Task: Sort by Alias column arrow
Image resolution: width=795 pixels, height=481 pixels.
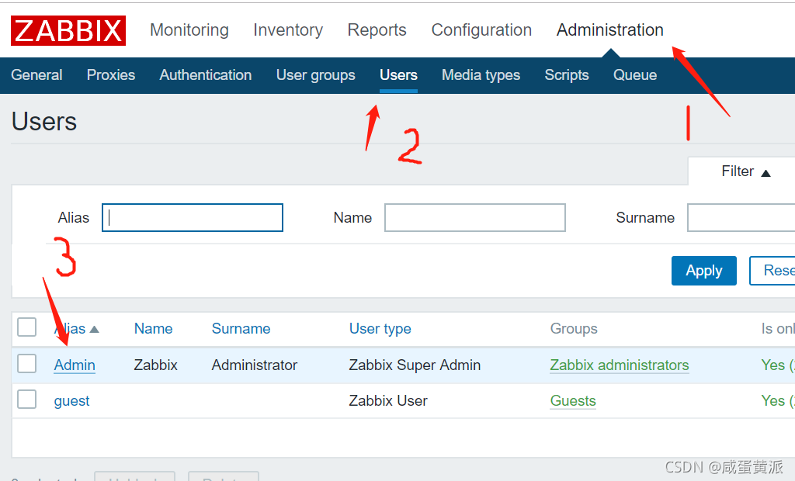Action: click(x=94, y=329)
